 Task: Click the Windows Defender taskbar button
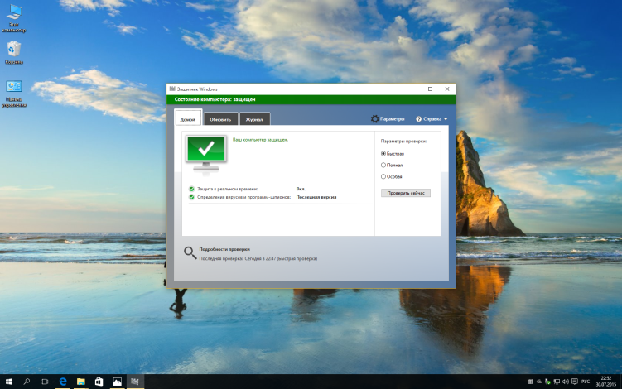pos(135,382)
